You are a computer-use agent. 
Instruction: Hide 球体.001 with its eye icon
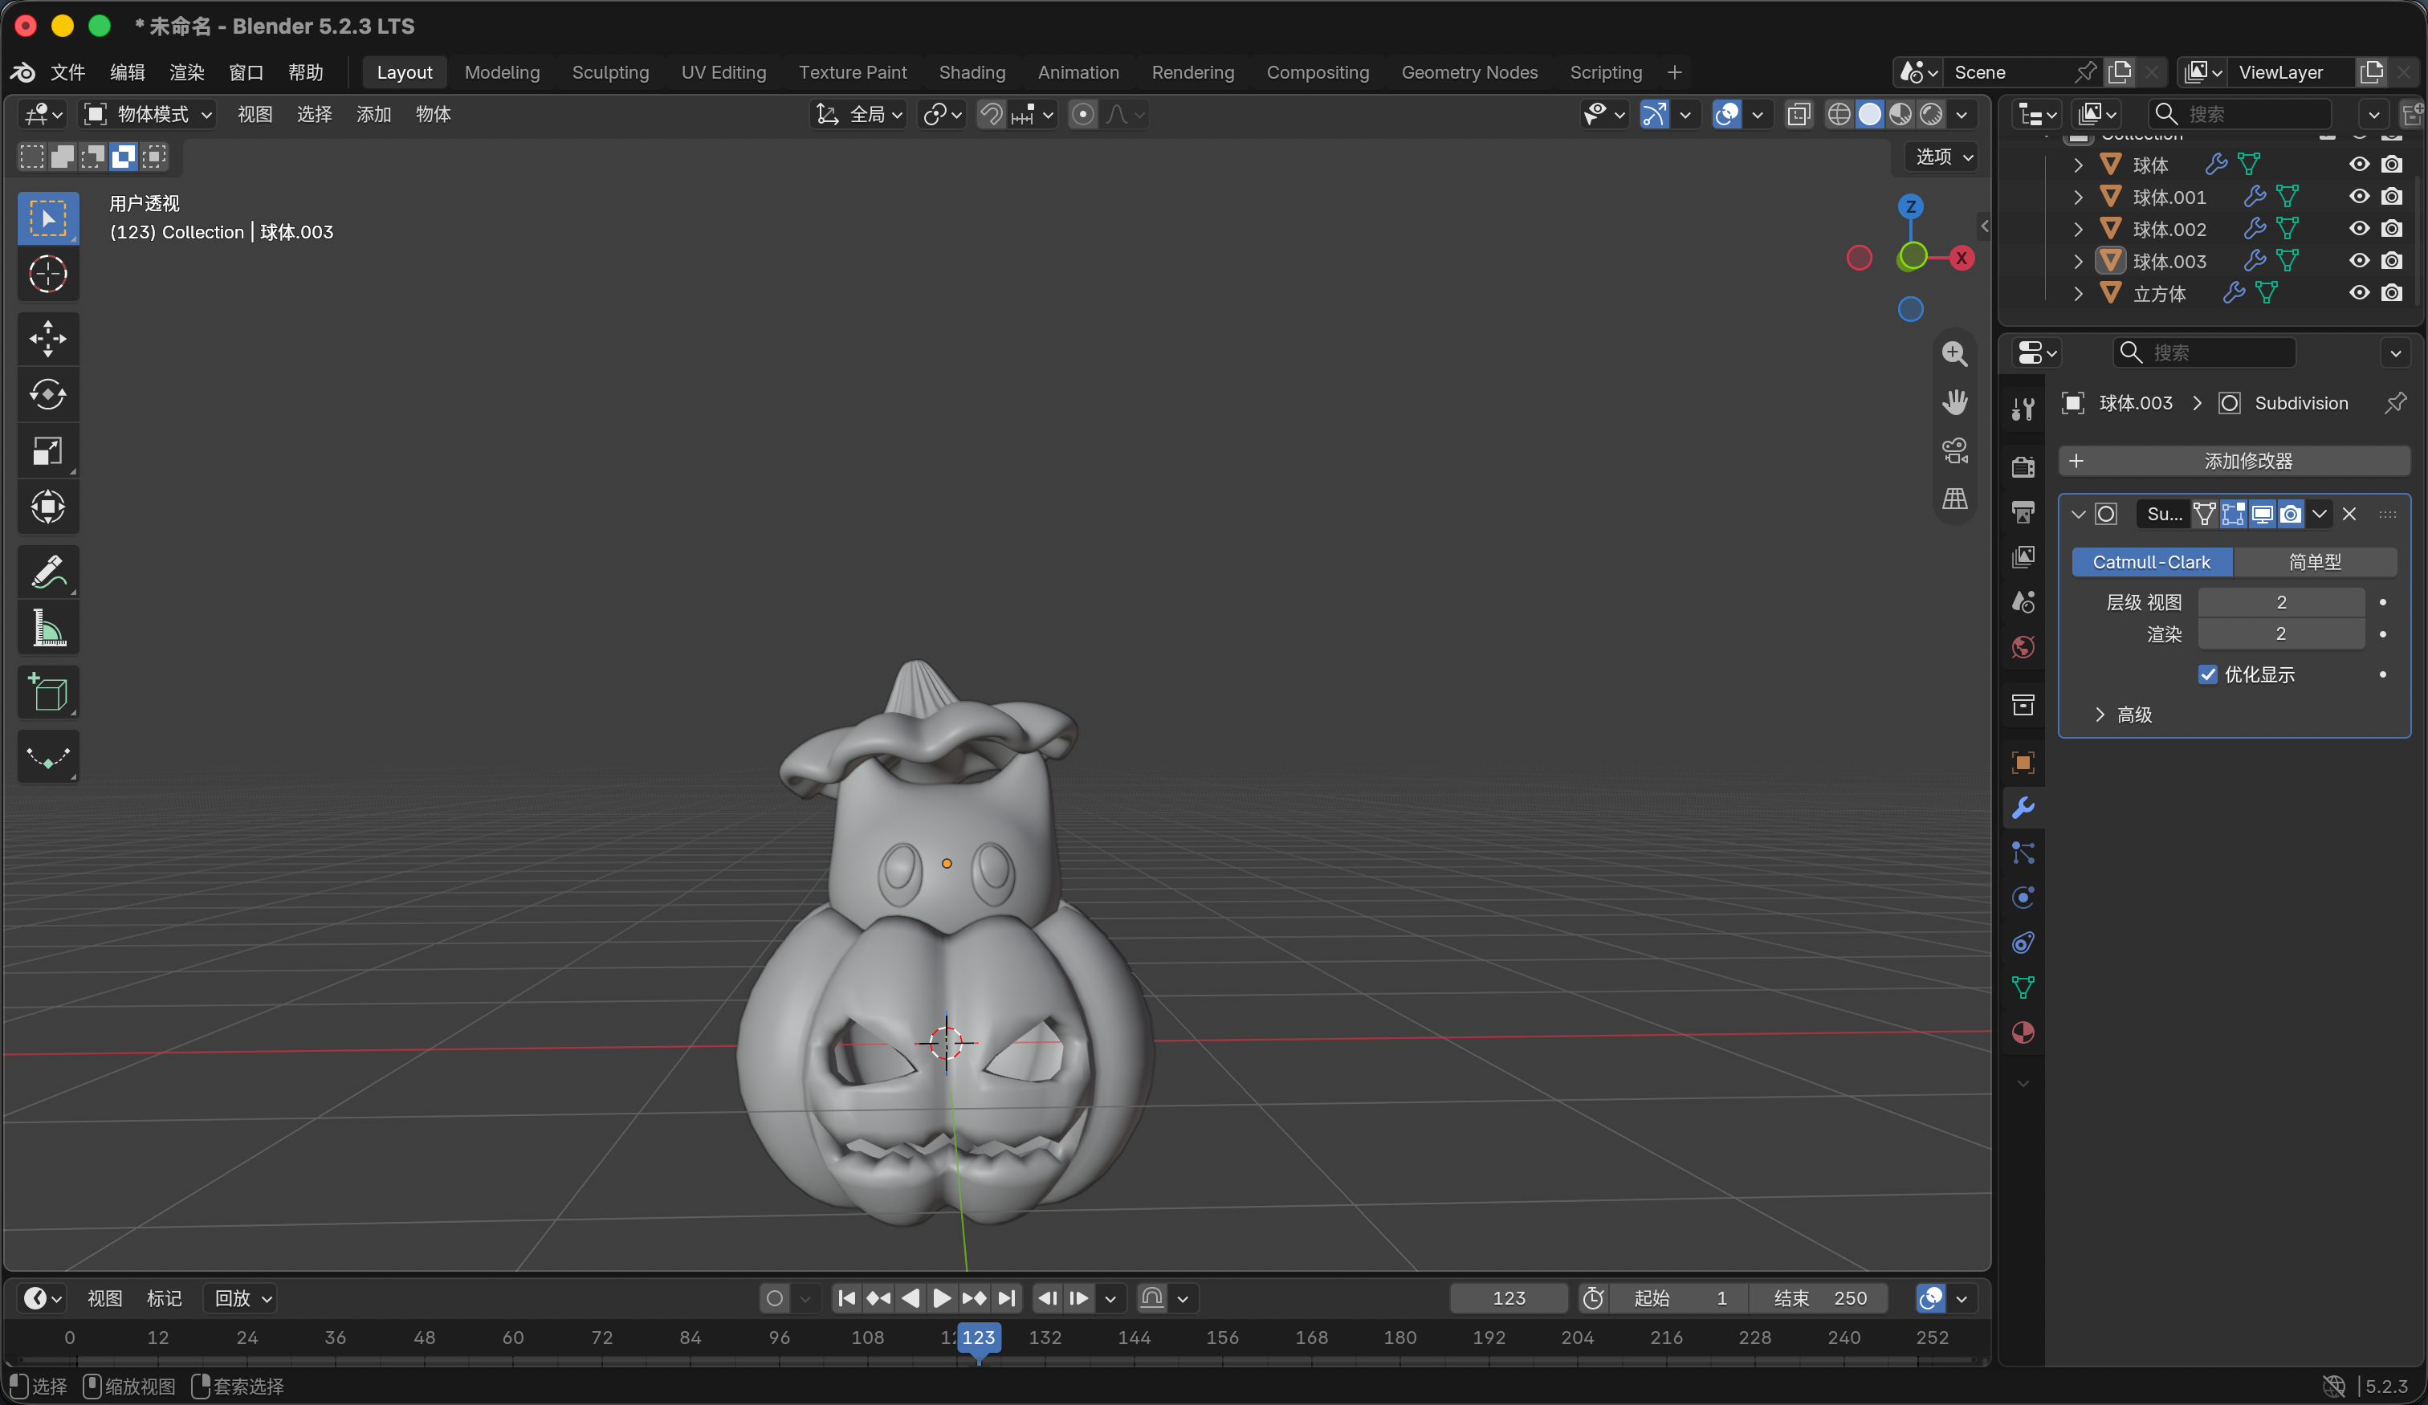pos(2360,197)
